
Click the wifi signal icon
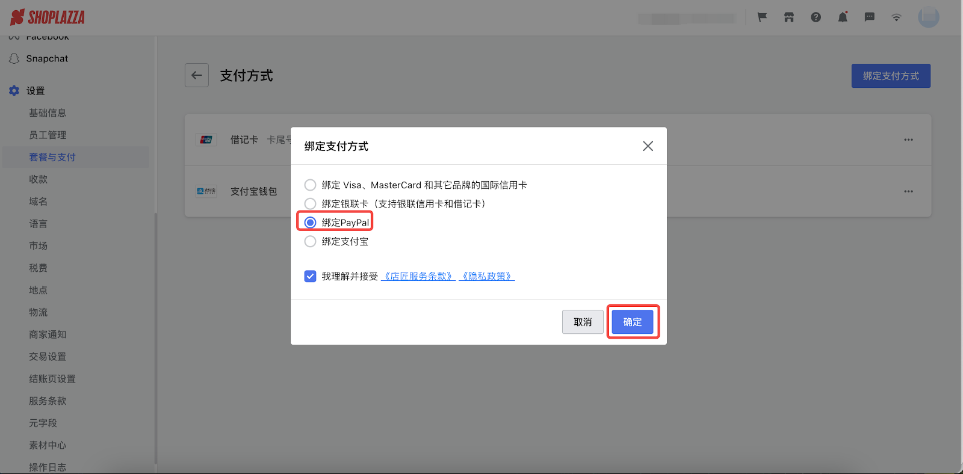896,17
